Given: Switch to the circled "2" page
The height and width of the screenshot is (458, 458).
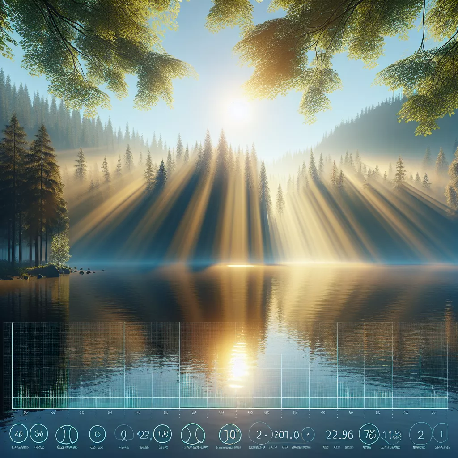Looking at the screenshot, I should click(x=420, y=433).
